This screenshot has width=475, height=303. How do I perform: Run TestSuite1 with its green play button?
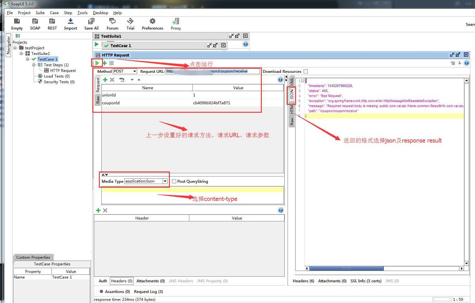pos(97,45)
